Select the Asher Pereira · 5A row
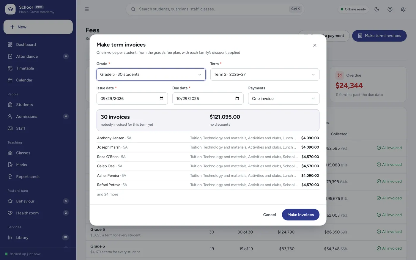This screenshot has width=416, height=260. click(208, 175)
